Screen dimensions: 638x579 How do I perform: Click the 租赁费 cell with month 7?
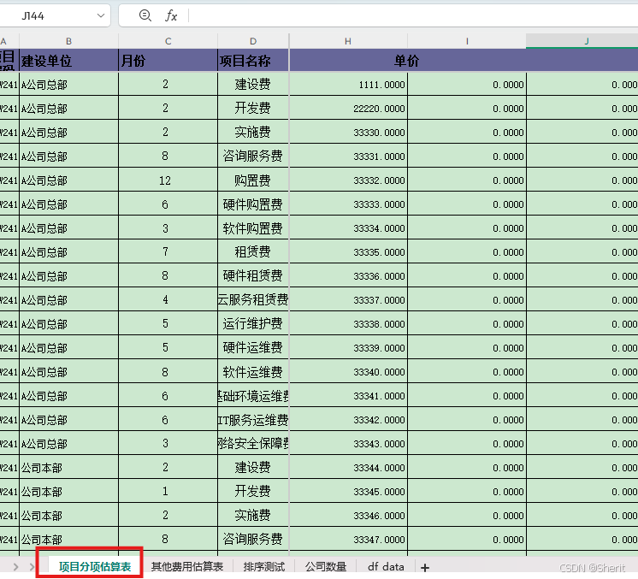tap(253, 251)
